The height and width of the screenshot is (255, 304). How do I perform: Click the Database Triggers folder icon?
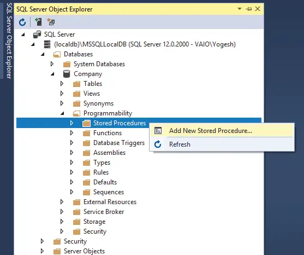[x=86, y=143]
